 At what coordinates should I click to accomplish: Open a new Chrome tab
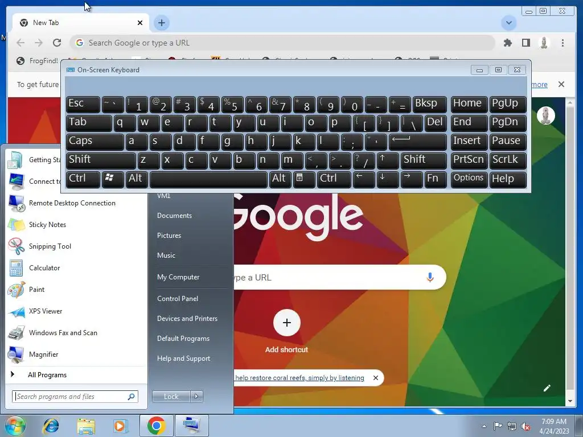point(161,23)
